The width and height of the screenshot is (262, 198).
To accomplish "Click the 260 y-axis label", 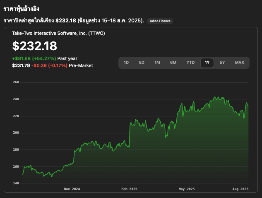I will (x=16, y=82).
